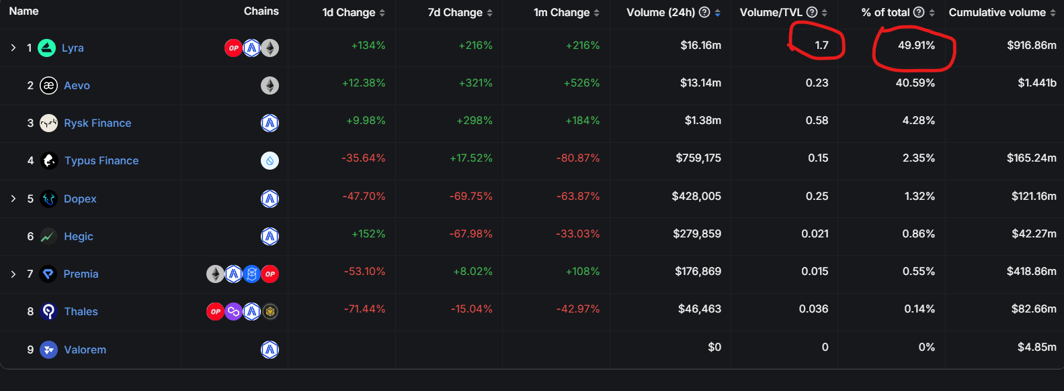Viewport: 1064px width, 391px height.
Task: Click the Typus Finance logo icon
Action: 49,160
